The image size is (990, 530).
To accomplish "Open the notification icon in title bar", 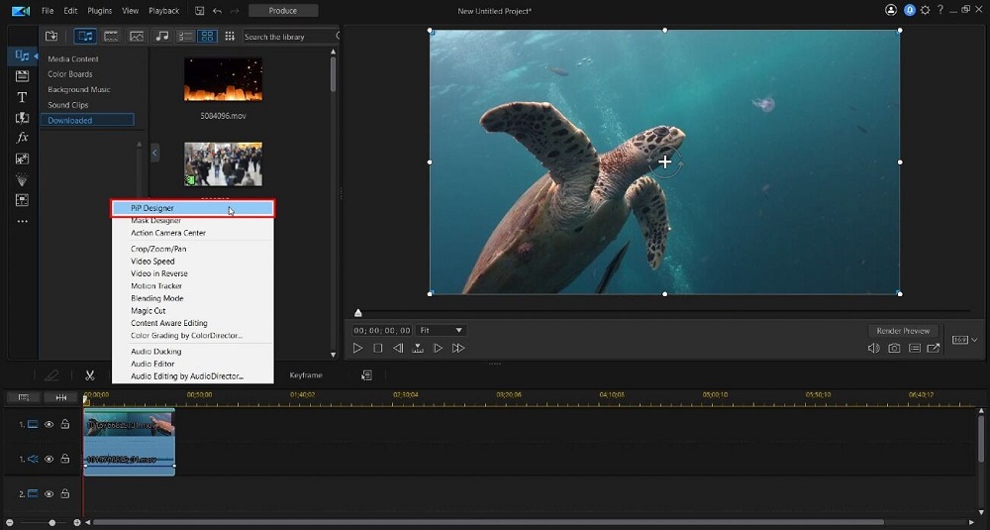I will [x=910, y=10].
